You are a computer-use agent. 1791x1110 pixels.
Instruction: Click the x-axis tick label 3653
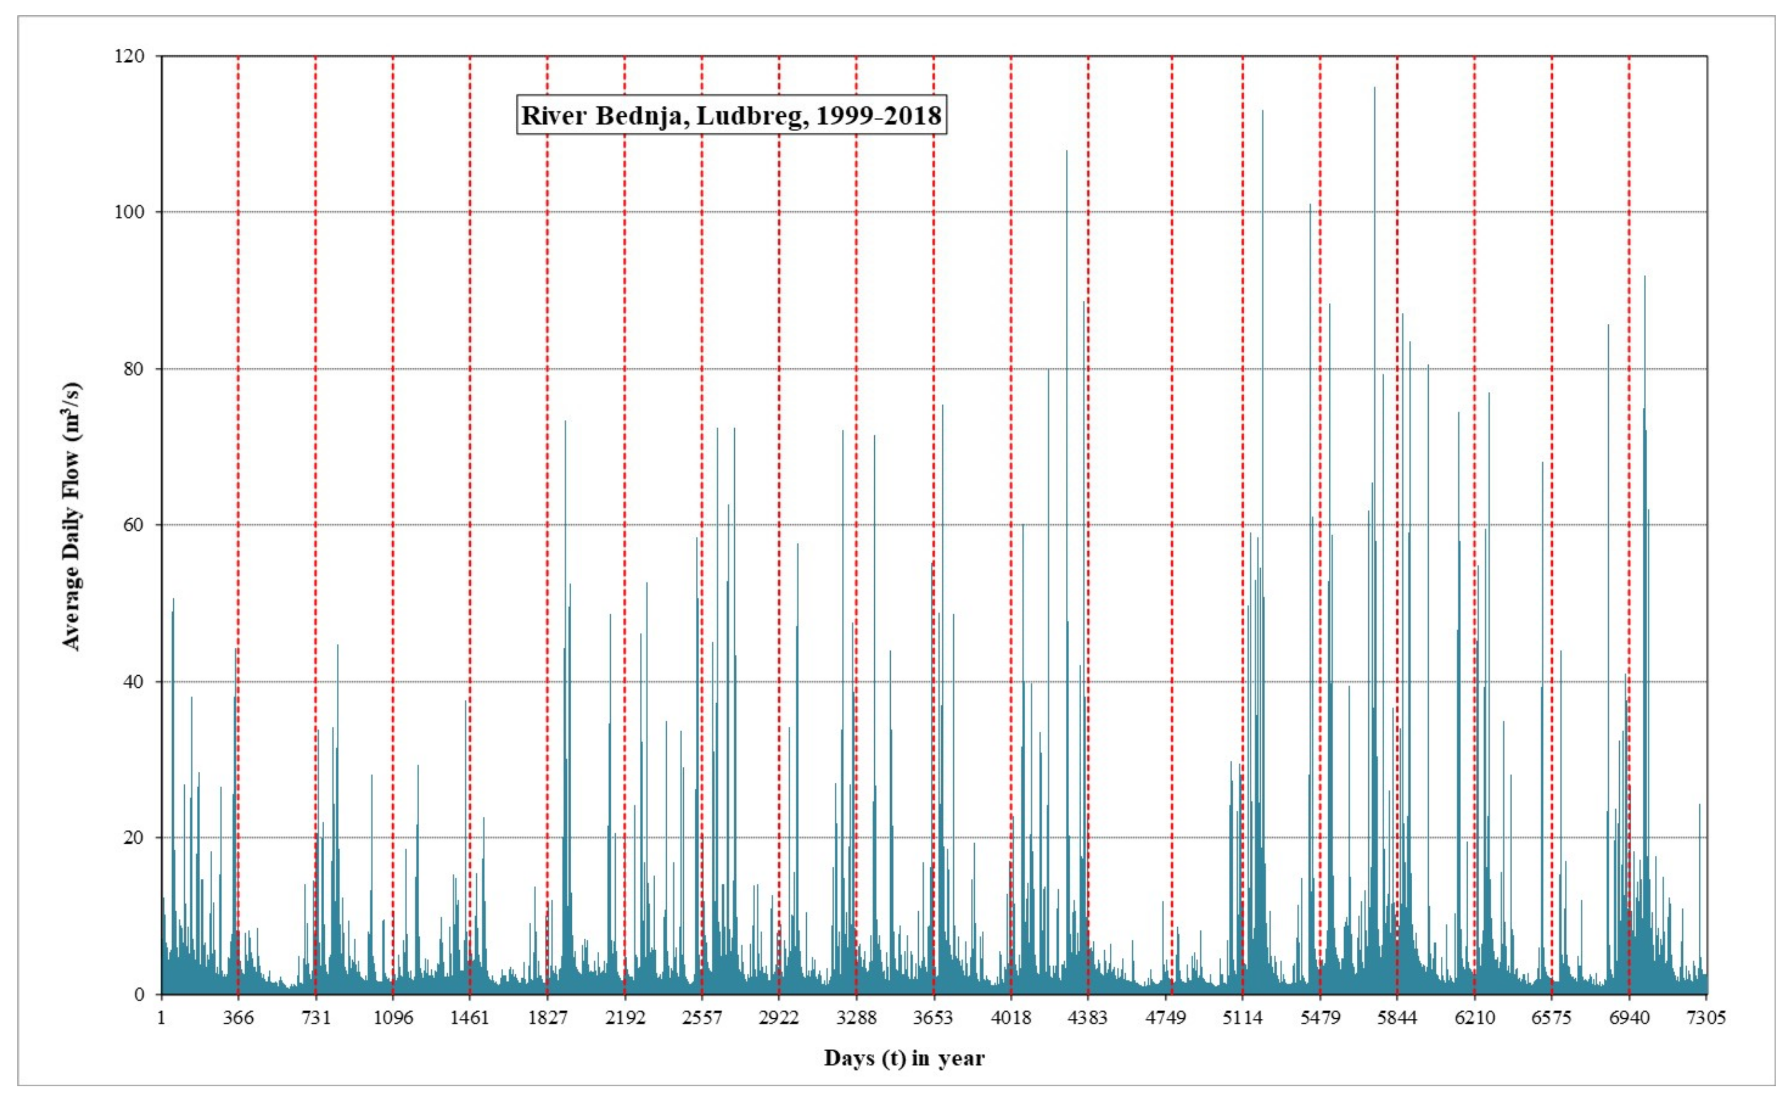point(933,1017)
